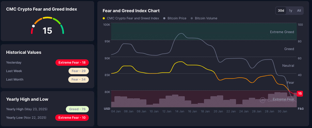Image resolution: width=312 pixels, height=128 pixels.
Task: Toggle CMC Crypto Fear and Greed Index legend
Action: (133, 18)
